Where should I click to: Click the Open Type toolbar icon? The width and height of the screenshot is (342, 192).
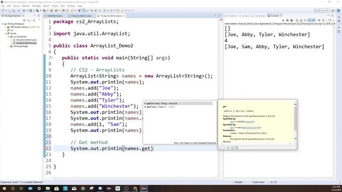click(x=63, y=11)
